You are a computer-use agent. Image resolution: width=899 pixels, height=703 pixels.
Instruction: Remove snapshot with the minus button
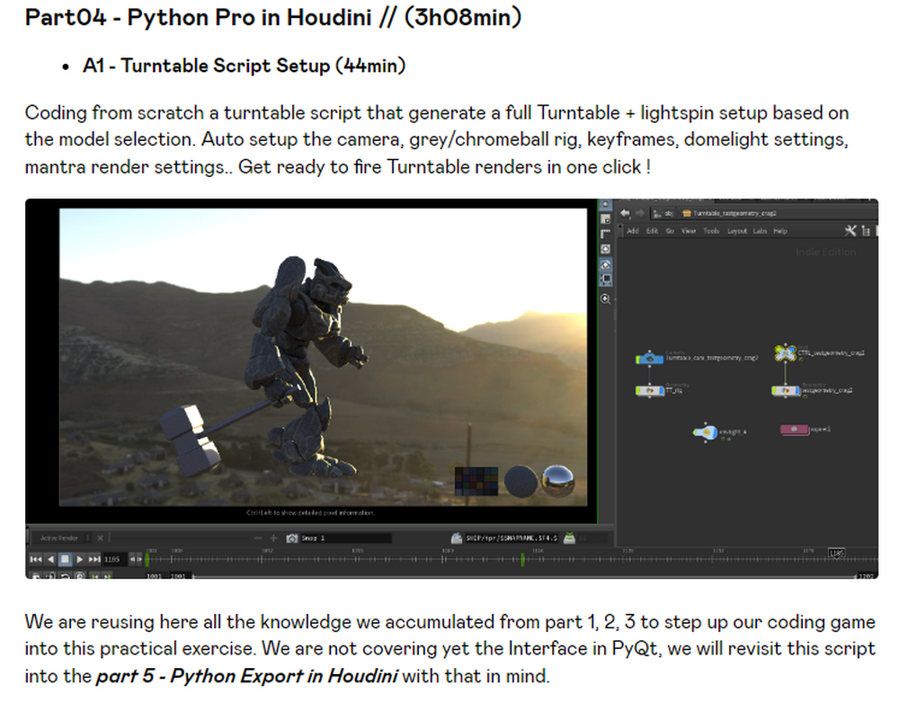click(258, 538)
